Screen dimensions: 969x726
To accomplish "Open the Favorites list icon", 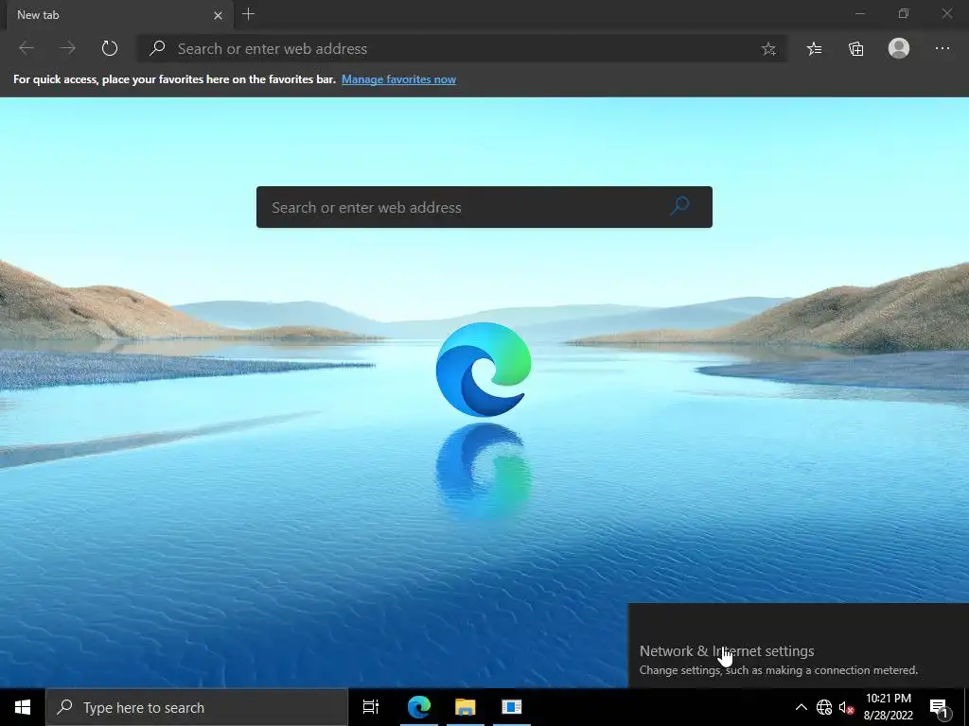I will pos(814,49).
